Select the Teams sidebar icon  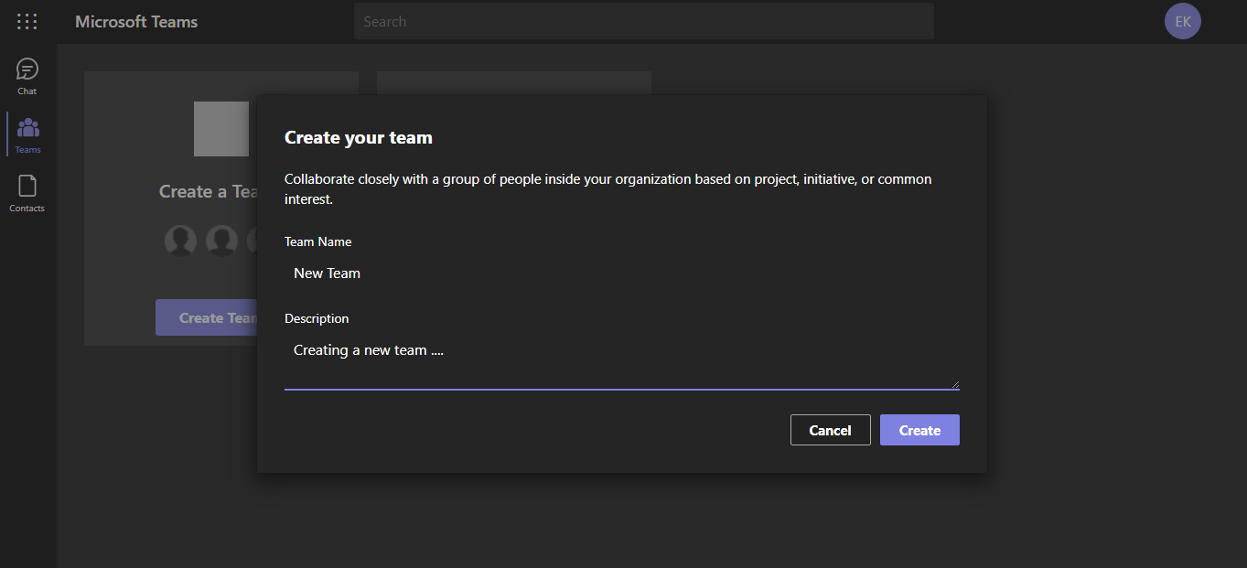pos(27,134)
